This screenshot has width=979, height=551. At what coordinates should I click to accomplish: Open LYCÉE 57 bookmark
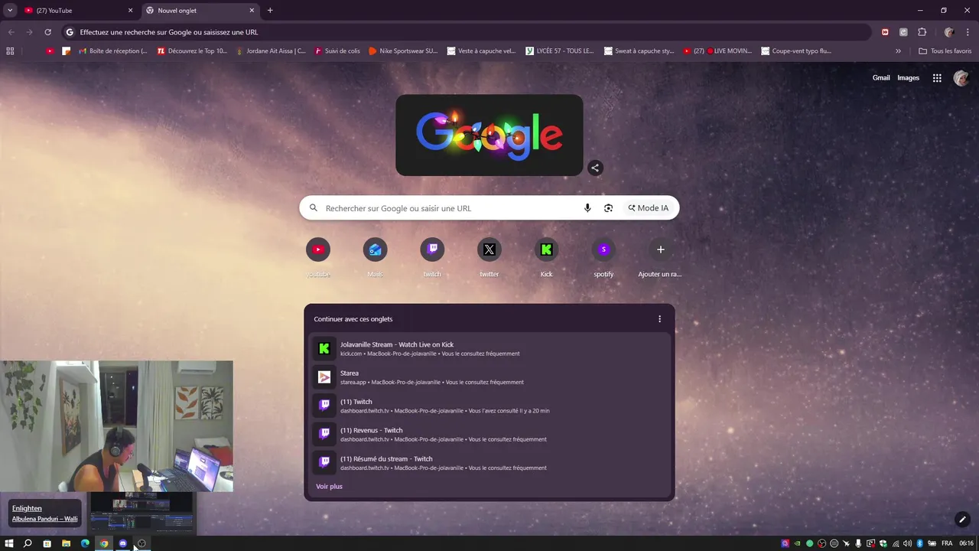tap(560, 51)
